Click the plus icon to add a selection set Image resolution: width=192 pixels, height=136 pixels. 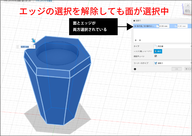[x=136, y=40]
